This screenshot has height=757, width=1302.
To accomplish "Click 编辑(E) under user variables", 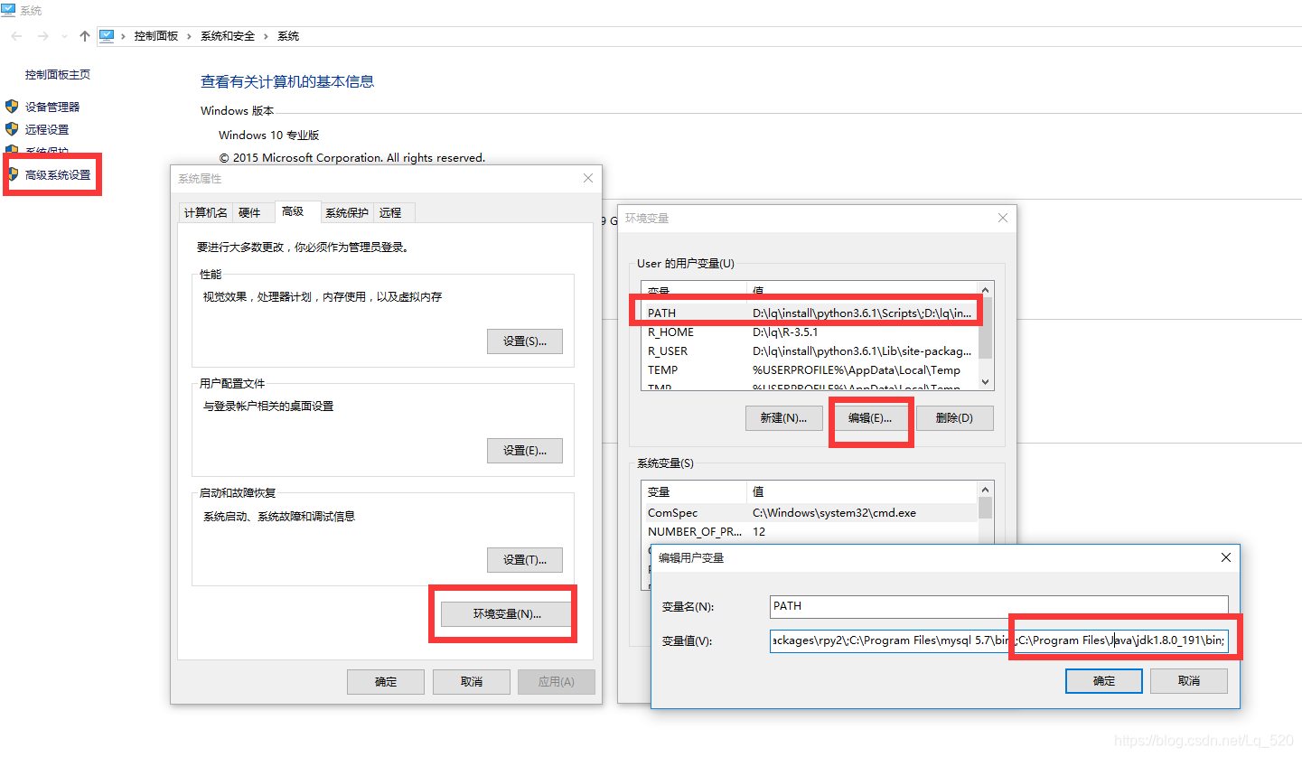I will click(x=870, y=418).
